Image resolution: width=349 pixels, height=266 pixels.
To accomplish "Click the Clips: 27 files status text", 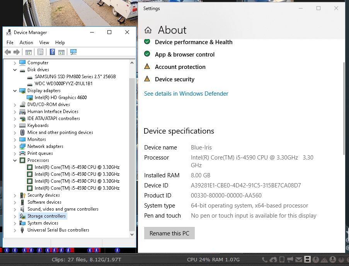I will [87, 259].
